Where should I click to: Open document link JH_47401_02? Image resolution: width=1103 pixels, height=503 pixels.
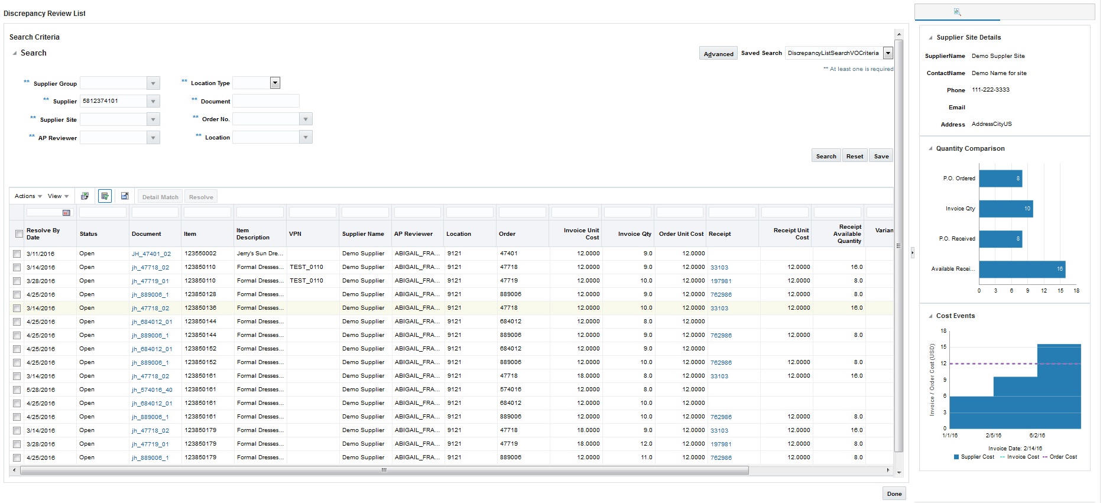(151, 254)
